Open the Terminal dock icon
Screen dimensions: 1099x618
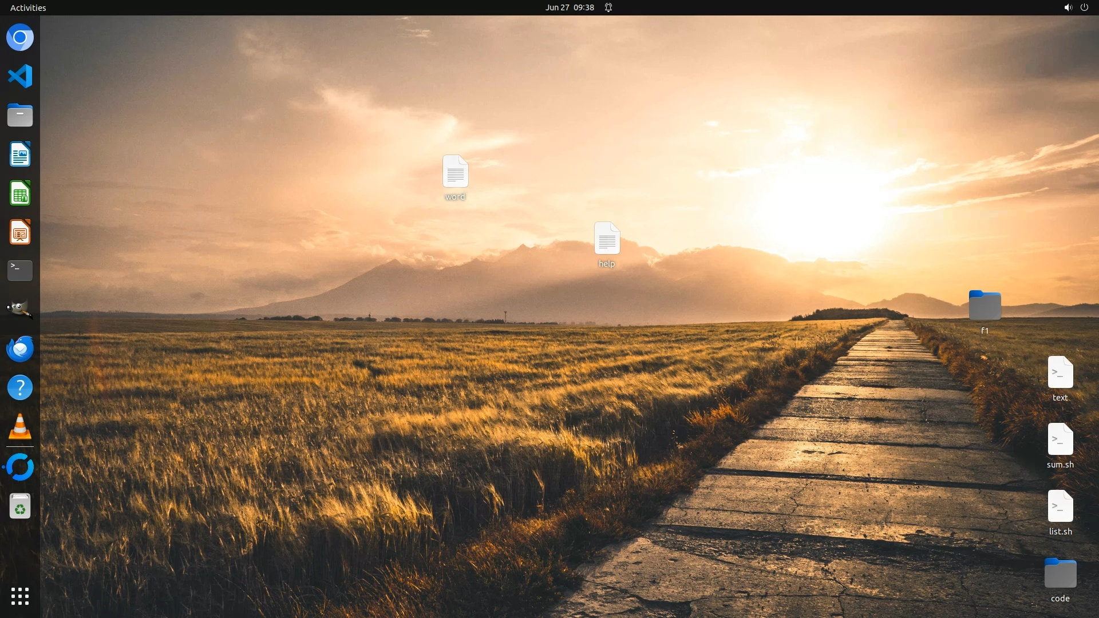coord(20,271)
